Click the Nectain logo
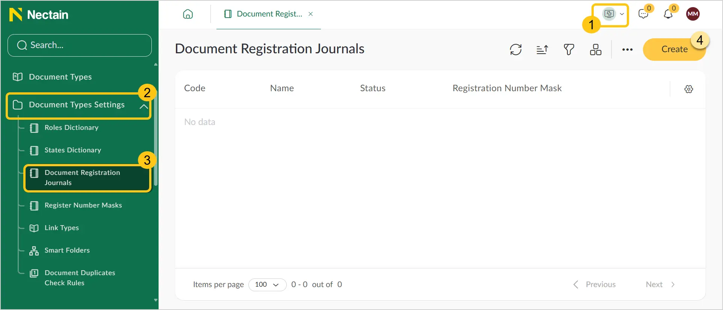723x310 pixels. pos(39,15)
